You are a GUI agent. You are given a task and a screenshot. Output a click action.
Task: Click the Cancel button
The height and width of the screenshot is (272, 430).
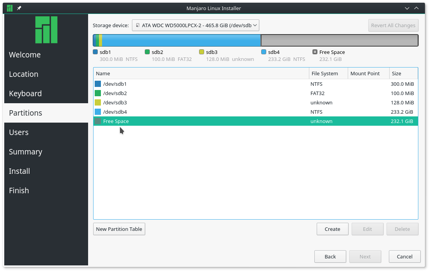click(x=404, y=256)
